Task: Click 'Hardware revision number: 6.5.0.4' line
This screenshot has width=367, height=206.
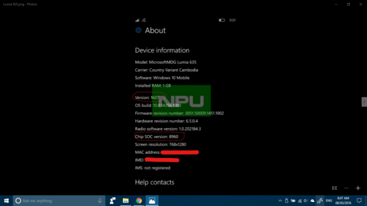Action: tap(166, 121)
